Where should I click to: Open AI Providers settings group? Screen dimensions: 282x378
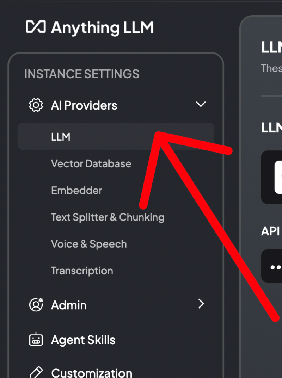[84, 105]
